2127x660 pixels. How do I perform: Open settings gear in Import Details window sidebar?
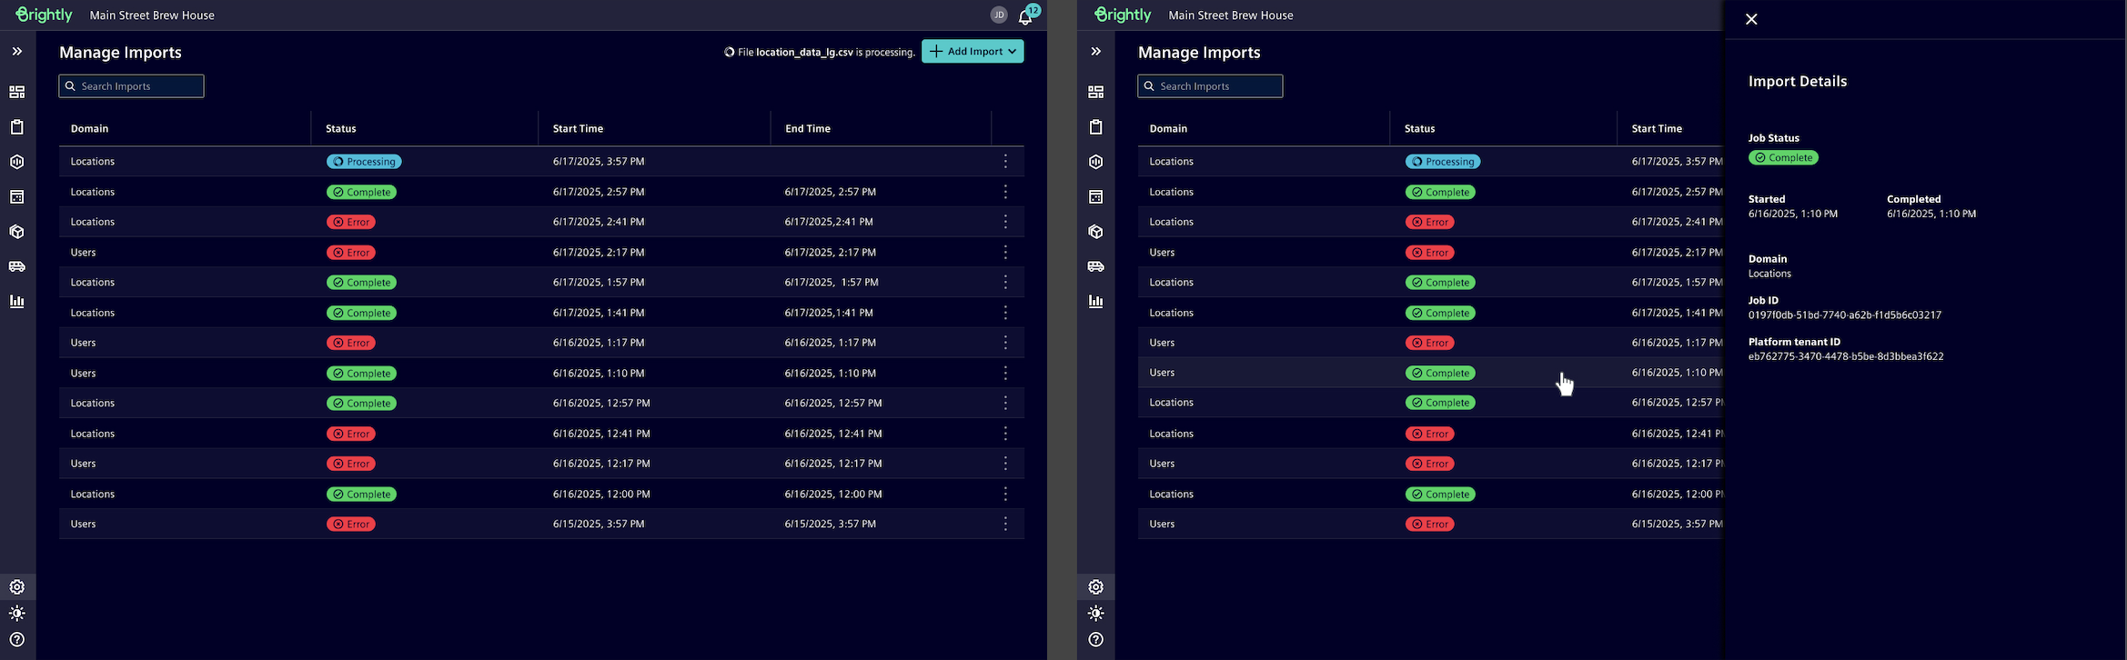1096,587
